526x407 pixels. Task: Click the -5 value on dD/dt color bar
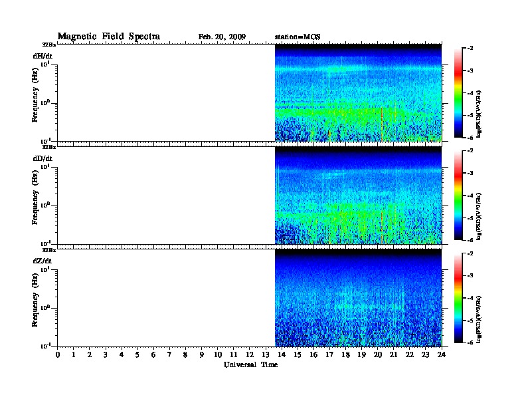(470, 218)
